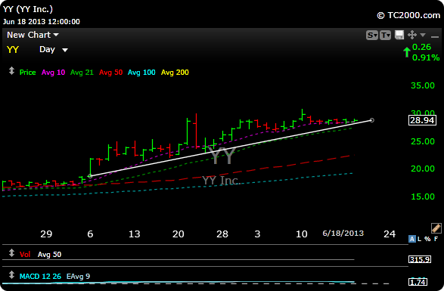Click the EAvg 9 indicator label

click(x=78, y=277)
